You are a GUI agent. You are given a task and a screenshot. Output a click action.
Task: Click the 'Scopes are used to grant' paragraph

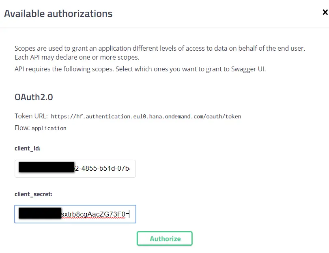[159, 48]
